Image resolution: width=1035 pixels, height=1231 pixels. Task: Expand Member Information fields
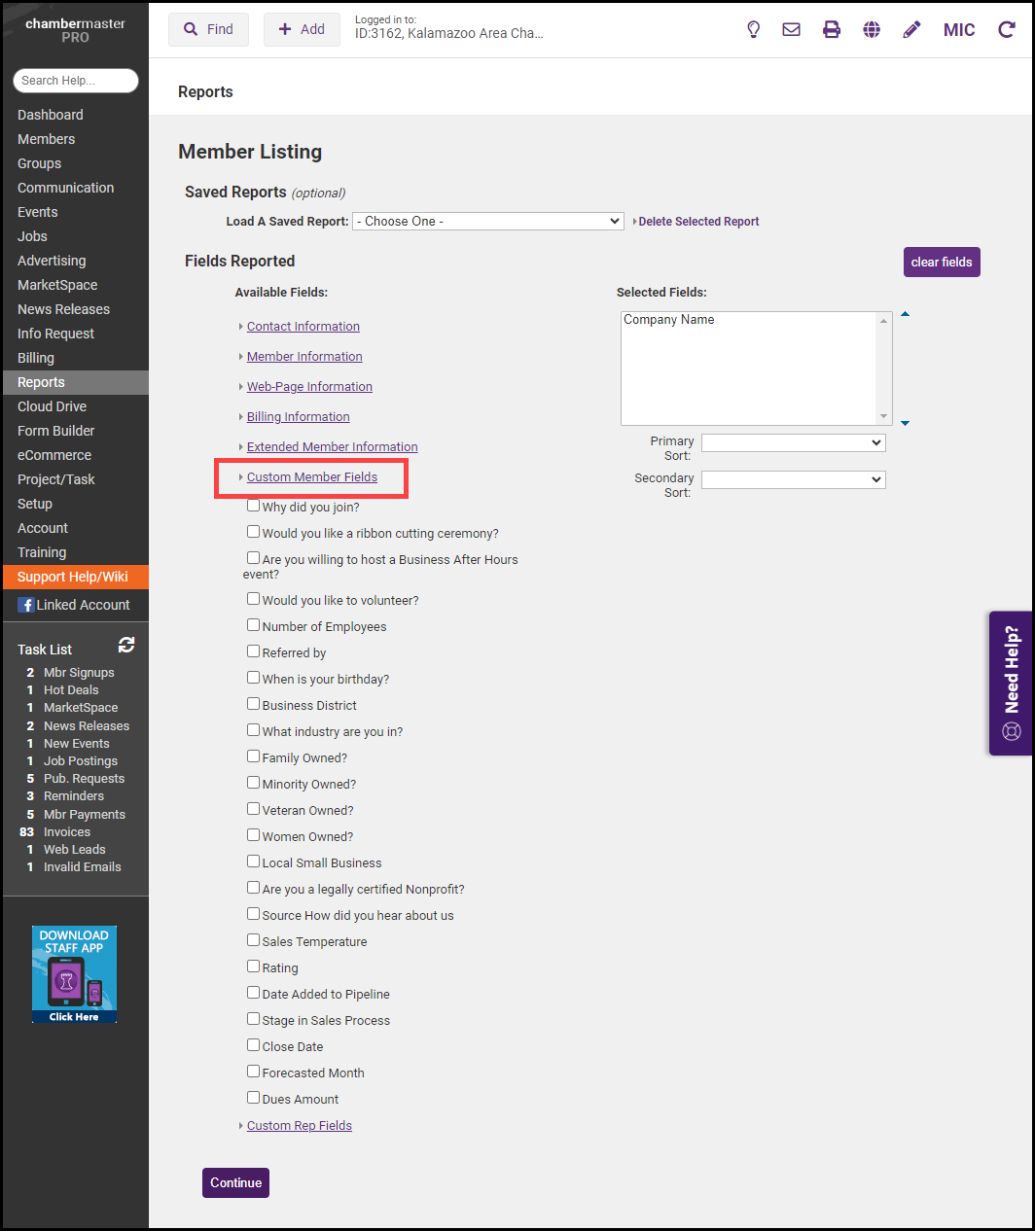point(304,357)
